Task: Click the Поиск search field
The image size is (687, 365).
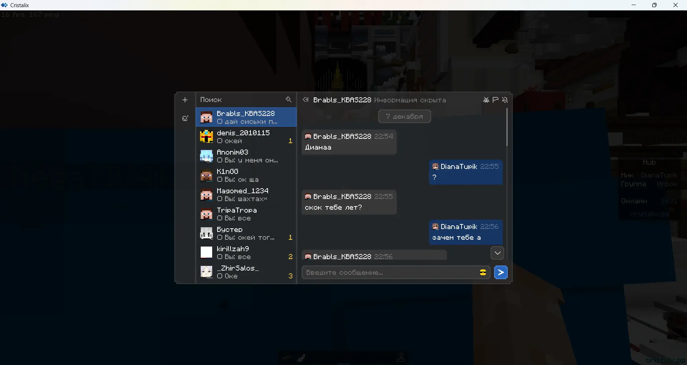Action: pos(242,100)
